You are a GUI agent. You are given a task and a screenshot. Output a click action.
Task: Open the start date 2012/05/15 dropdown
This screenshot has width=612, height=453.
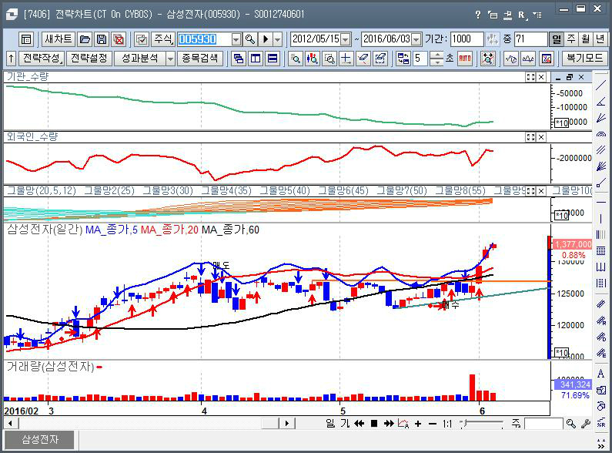tap(345, 39)
